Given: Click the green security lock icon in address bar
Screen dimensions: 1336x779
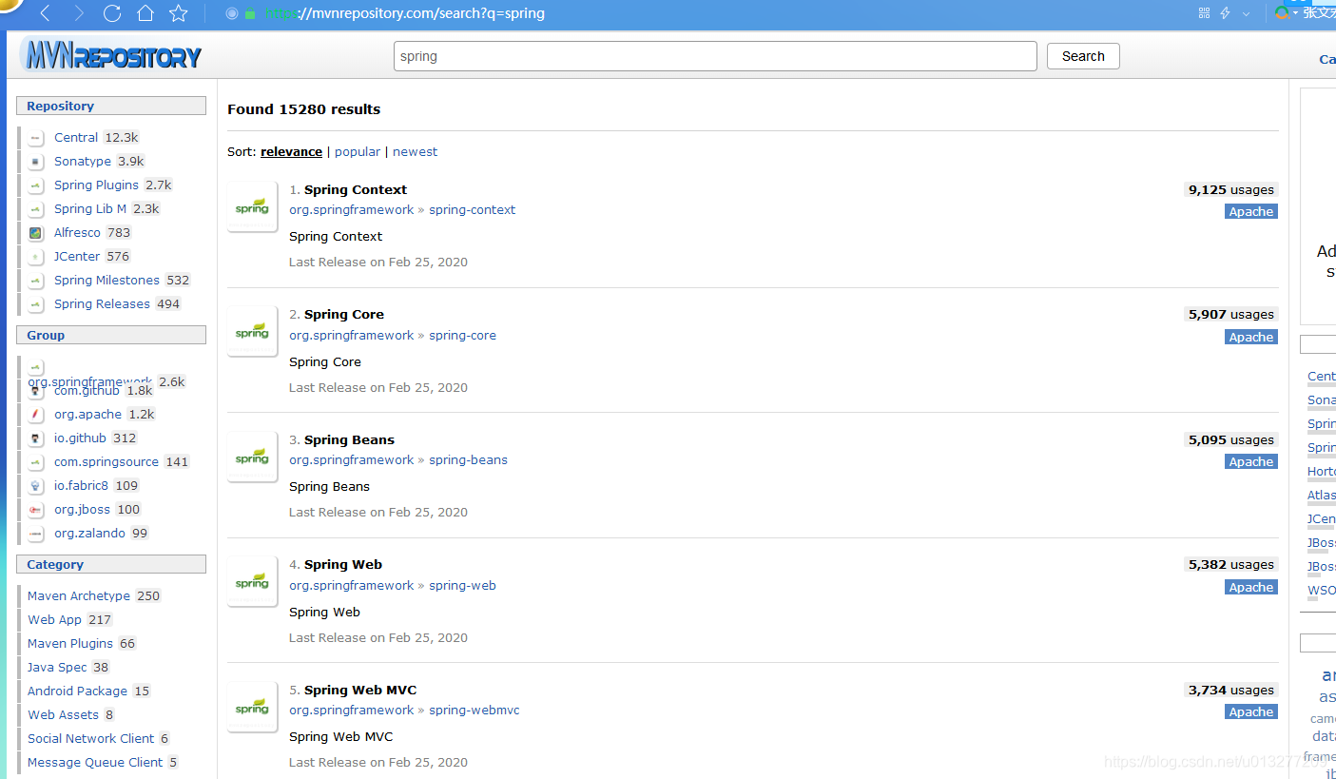Looking at the screenshot, I should click(x=250, y=14).
